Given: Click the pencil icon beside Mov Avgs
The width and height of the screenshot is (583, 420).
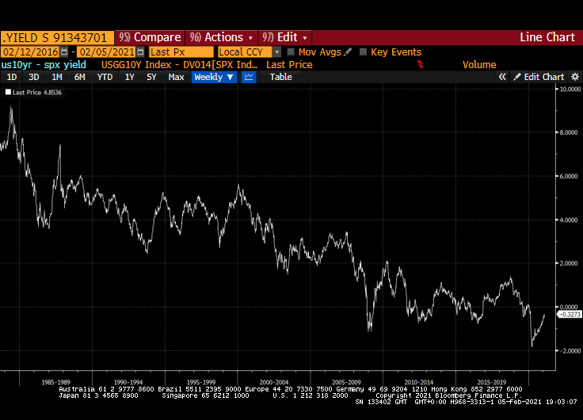Looking at the screenshot, I should pos(347,52).
